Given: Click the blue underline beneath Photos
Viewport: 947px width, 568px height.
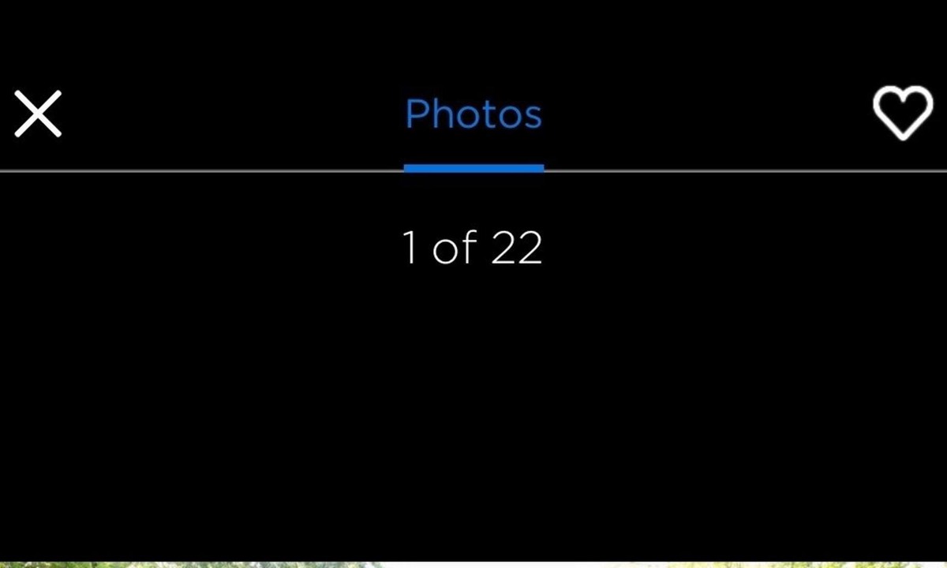Looking at the screenshot, I should tap(473, 167).
